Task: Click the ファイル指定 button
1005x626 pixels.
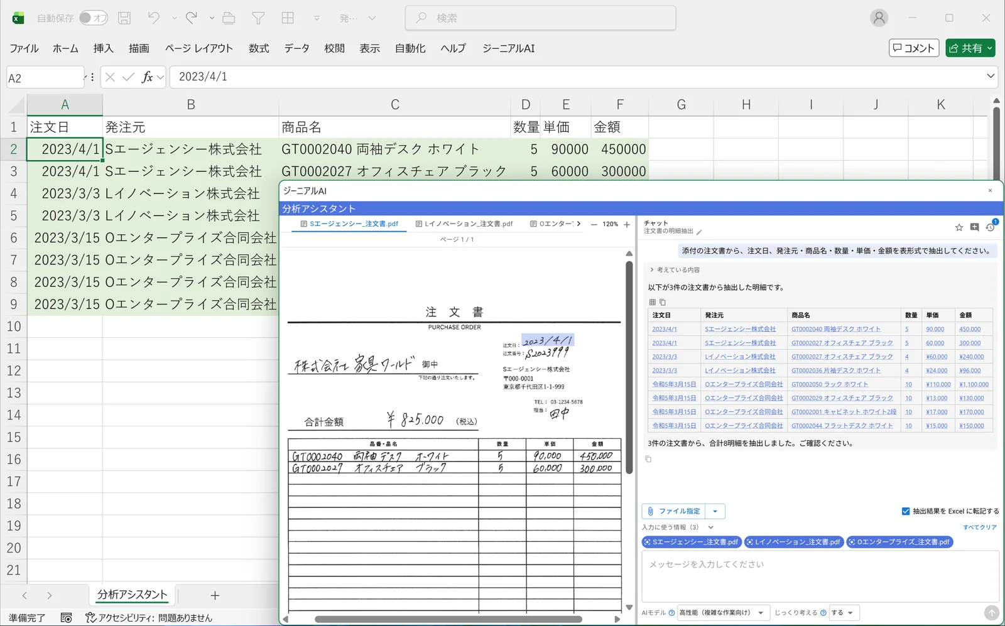Action: click(673, 511)
